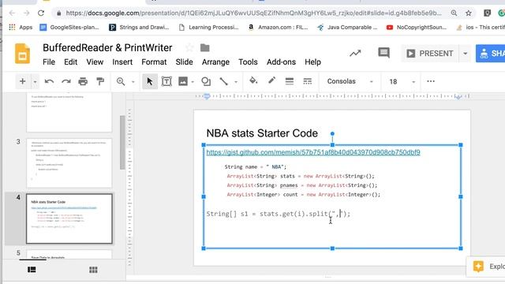Select slide 4 NBA stats thumbnail
The height and width of the screenshot is (284, 505).
[x=69, y=219]
